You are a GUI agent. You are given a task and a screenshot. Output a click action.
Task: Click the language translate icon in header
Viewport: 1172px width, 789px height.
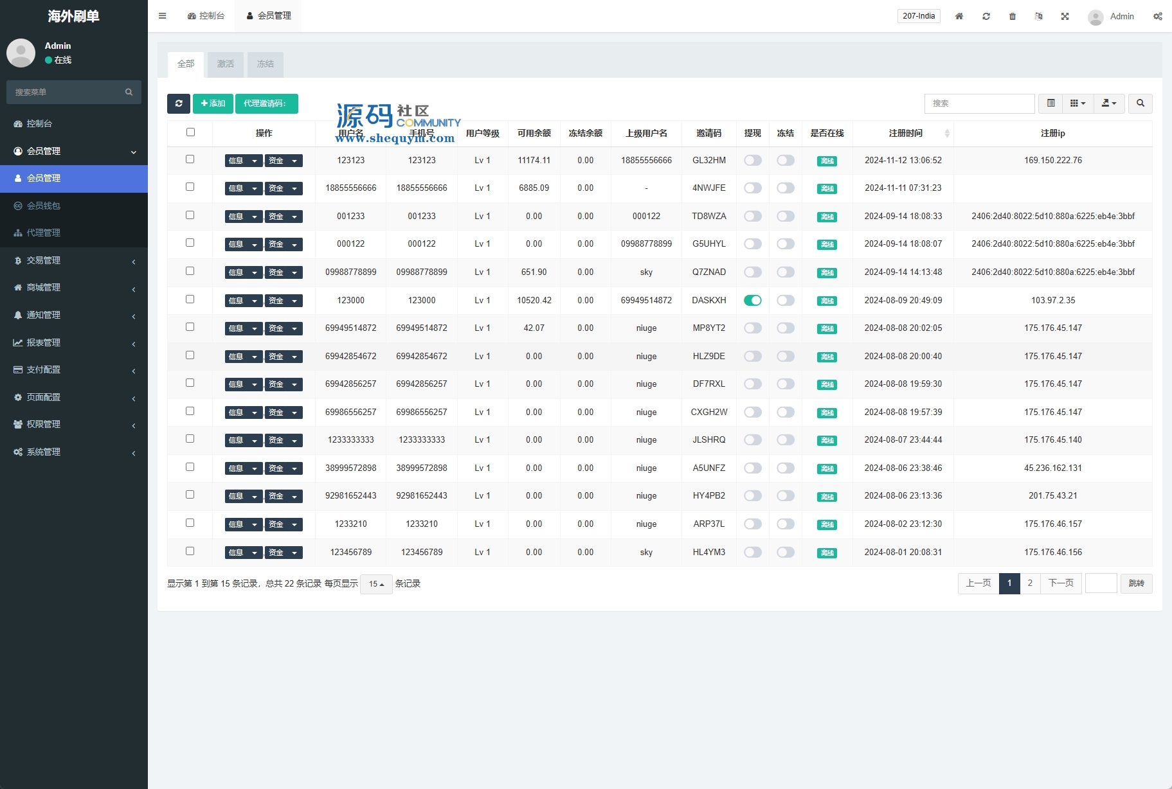click(x=1038, y=16)
